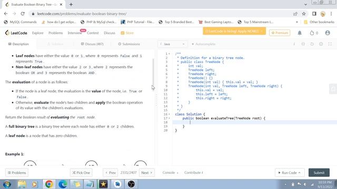Screen dimensions: 337x189
Task: Open the Submissions tab
Action: click(x=129, y=44)
